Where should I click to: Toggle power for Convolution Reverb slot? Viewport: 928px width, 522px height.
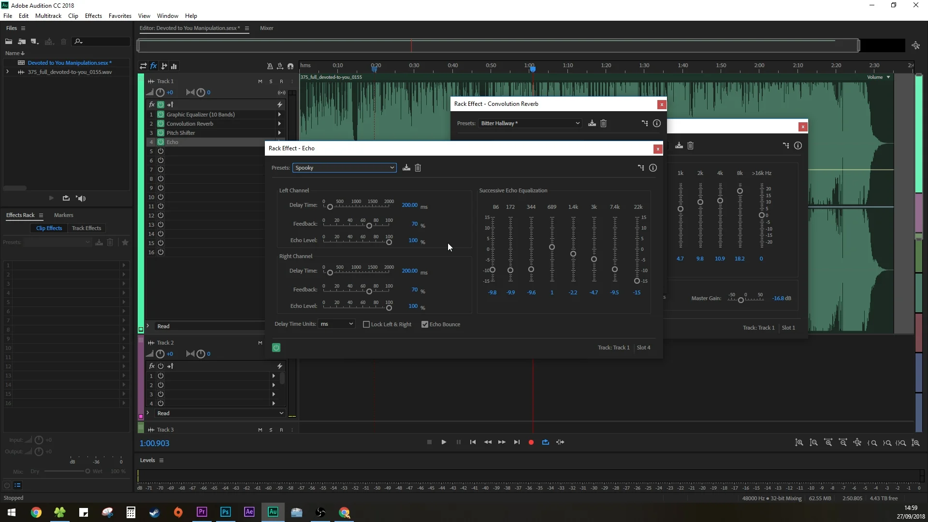point(161,124)
